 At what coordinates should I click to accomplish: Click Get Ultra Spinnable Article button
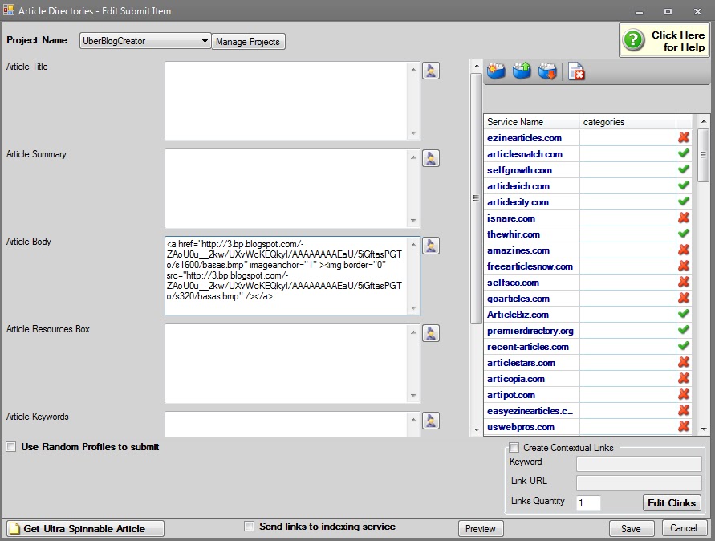click(85, 528)
